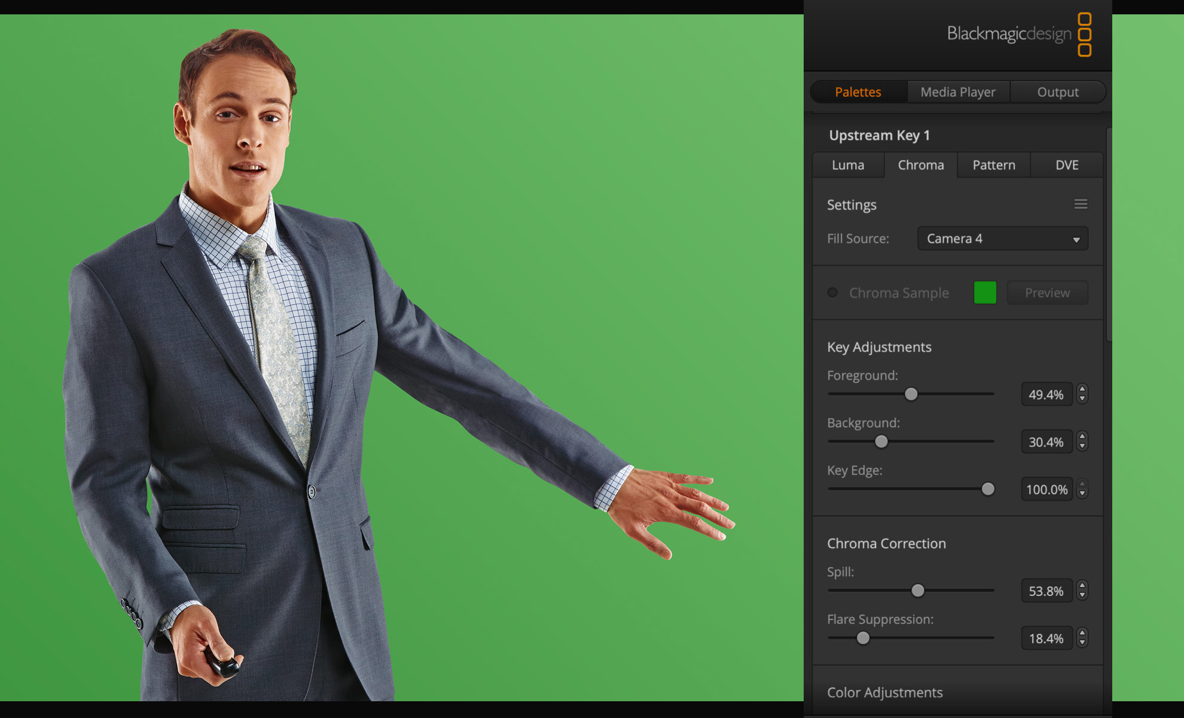Click the Spill percentage value field
The image size is (1184, 718).
click(1046, 591)
